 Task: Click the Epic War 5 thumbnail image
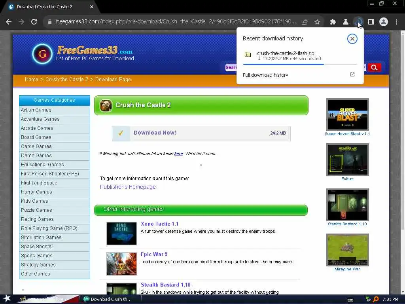pos(121,264)
